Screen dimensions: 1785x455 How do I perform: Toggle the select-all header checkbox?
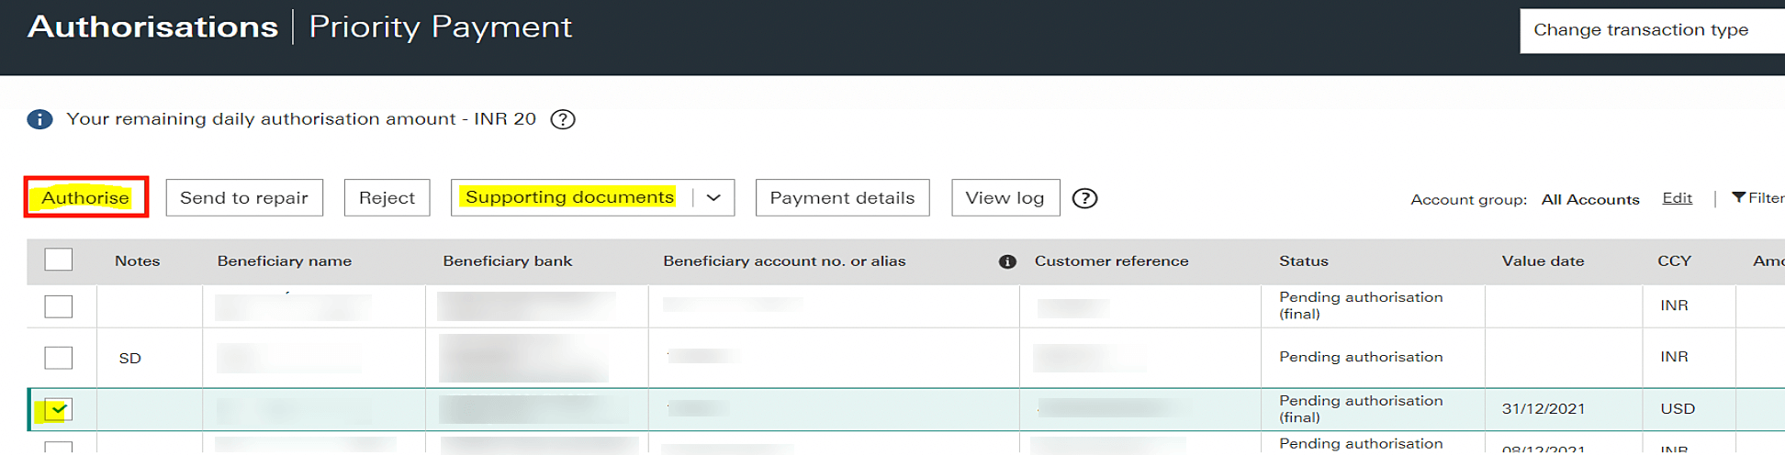[59, 260]
